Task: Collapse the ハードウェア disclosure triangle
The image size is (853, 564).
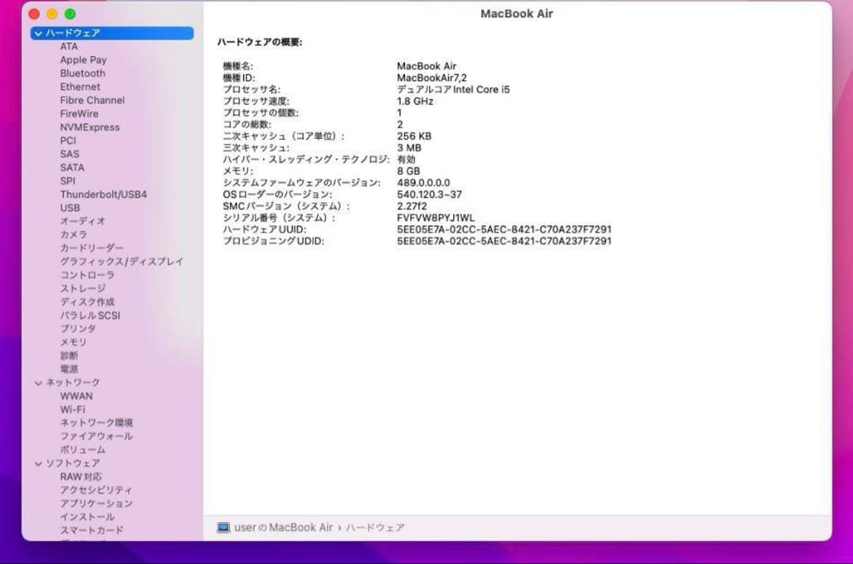Action: pyautogui.click(x=37, y=32)
